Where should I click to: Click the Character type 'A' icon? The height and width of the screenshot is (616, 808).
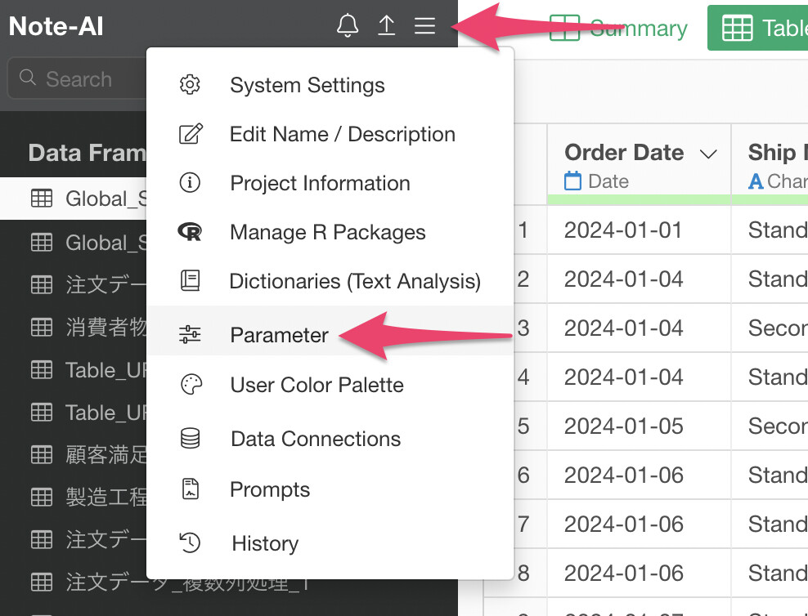[x=756, y=181]
